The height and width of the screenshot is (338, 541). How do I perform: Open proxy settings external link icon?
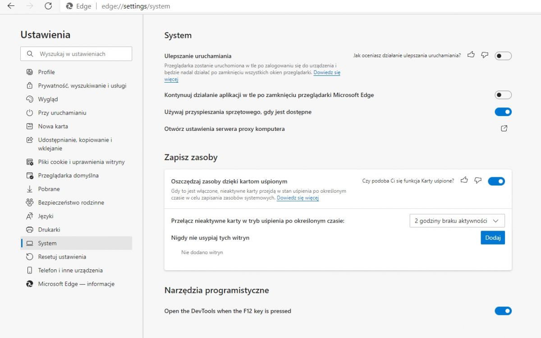(504, 129)
